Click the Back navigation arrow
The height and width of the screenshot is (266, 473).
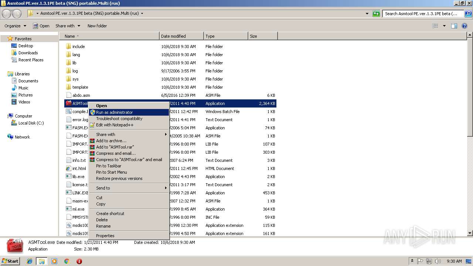coord(6,14)
